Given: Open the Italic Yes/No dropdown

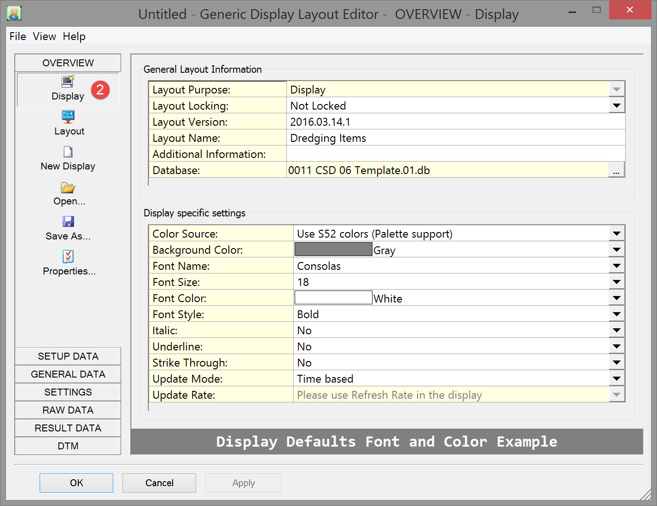Looking at the screenshot, I should click(616, 330).
